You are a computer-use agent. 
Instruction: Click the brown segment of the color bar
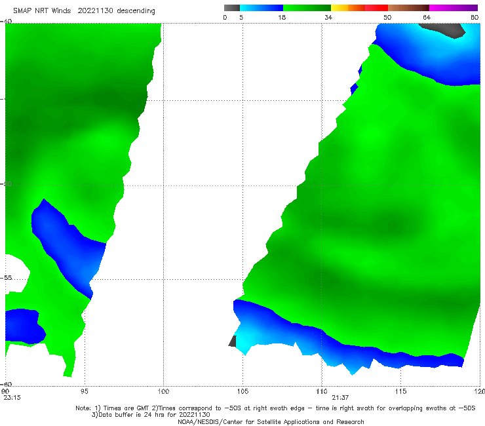pos(408,8)
